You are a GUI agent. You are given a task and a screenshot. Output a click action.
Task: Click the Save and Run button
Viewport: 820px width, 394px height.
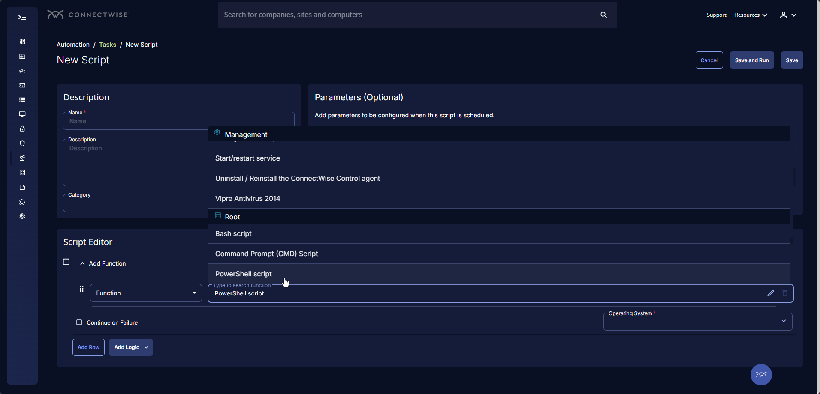[751, 60]
